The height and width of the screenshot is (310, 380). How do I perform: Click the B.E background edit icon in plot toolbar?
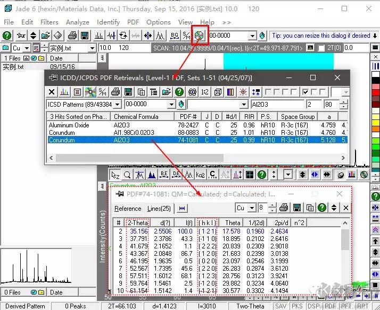click(x=164, y=175)
